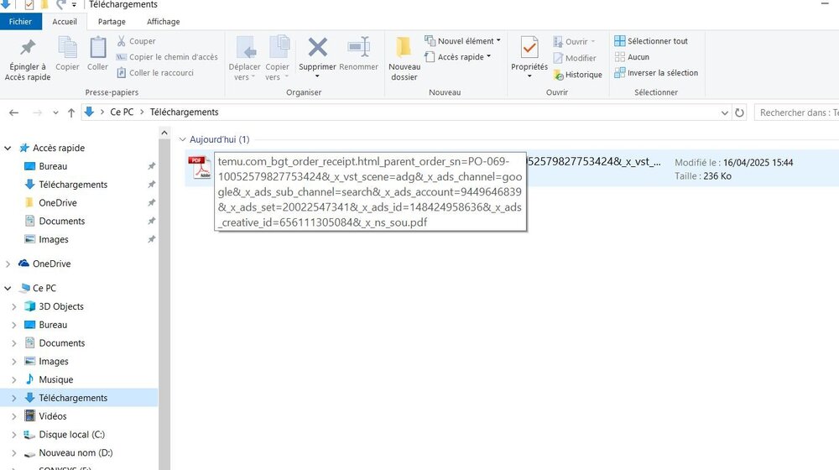Collapse the Aujourd'hui group

point(182,139)
